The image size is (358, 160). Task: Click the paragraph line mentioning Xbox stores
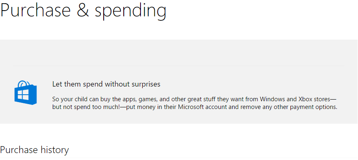click(x=194, y=99)
